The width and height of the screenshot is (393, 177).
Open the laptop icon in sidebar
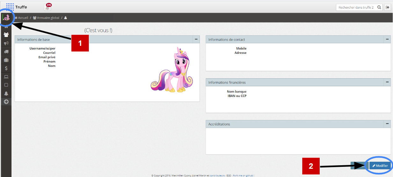click(6, 77)
